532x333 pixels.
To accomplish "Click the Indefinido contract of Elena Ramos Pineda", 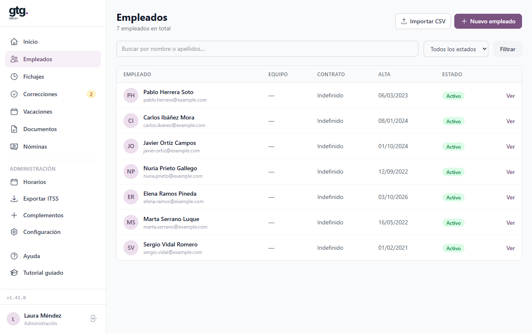I will (330, 197).
